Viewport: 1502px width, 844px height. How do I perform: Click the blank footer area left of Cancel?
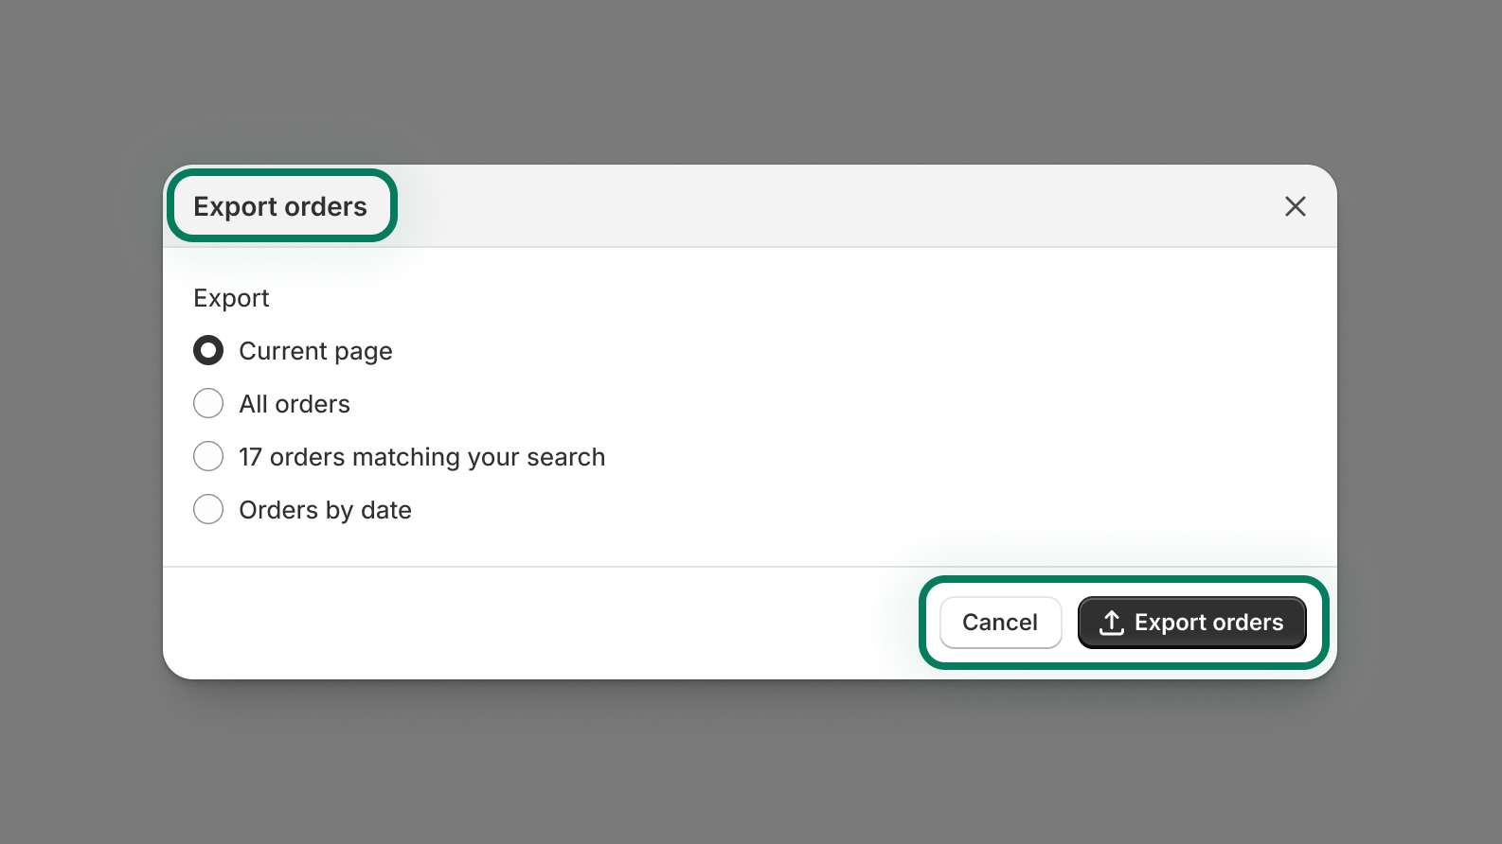tap(530, 623)
